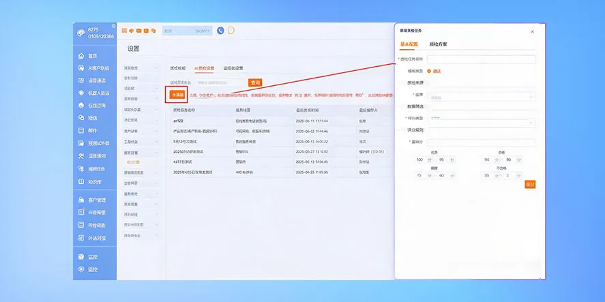Open 语音通知 voice notification

click(92, 156)
